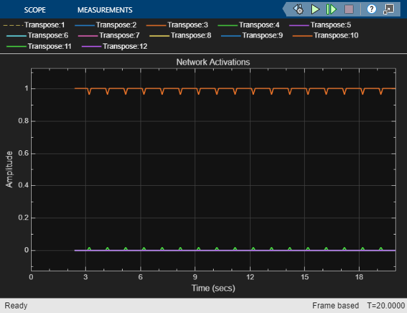Click the Transpose:2 legend item

pyautogui.click(x=116, y=24)
